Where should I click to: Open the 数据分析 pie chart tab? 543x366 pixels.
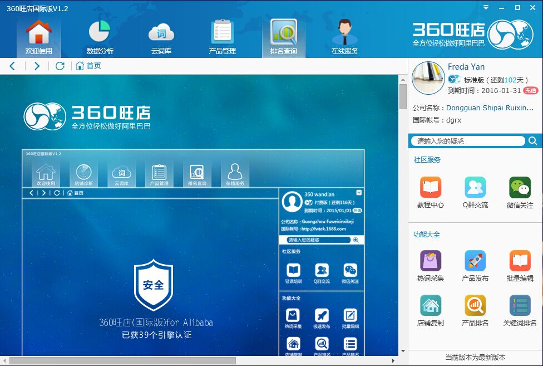pyautogui.click(x=100, y=37)
